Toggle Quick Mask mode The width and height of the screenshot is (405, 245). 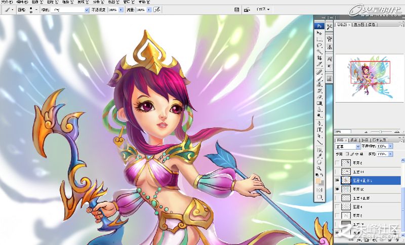(319, 190)
